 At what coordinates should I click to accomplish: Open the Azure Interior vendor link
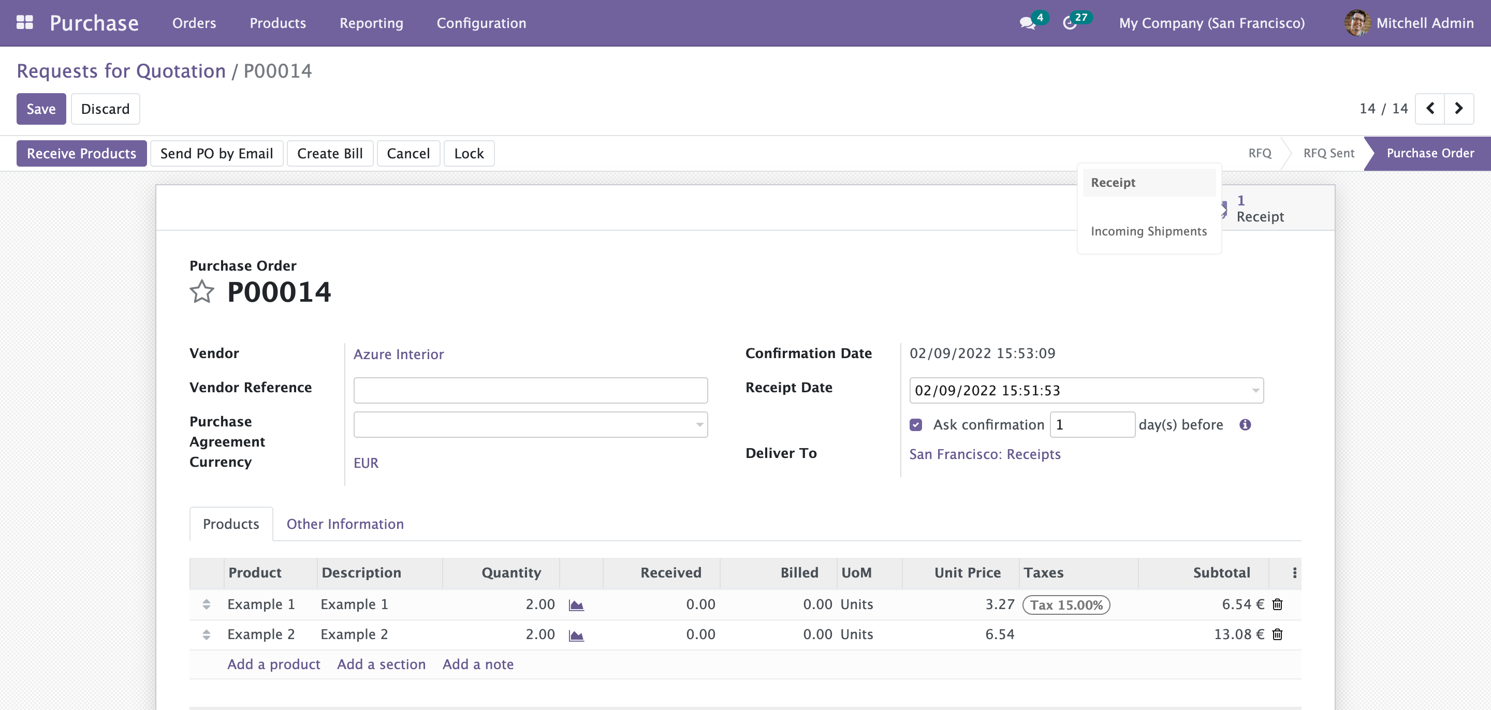pos(398,354)
